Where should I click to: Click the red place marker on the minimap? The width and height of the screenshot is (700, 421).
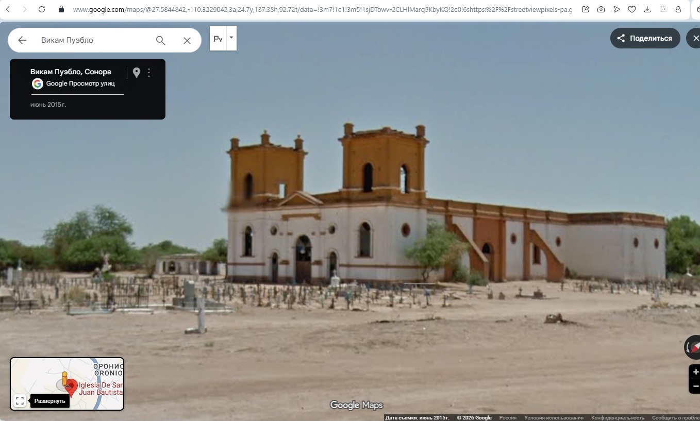tap(71, 388)
